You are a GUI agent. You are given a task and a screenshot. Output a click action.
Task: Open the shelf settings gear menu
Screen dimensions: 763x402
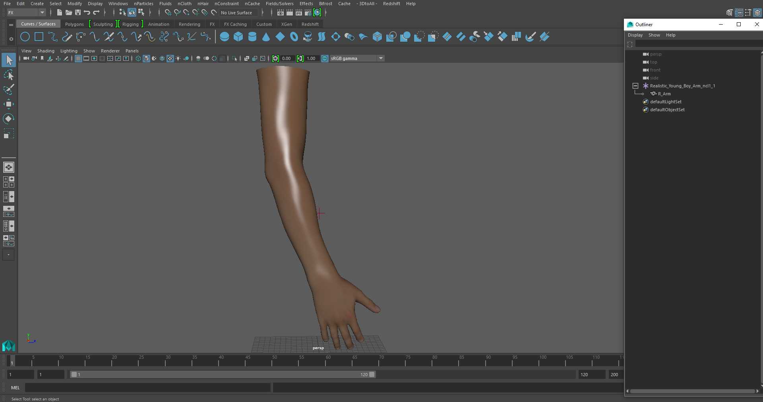coord(11,39)
